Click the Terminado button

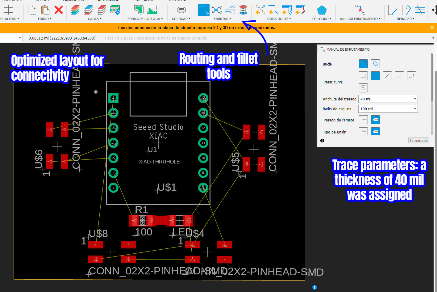coord(418,141)
